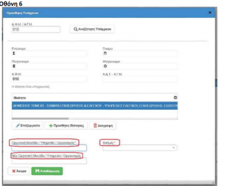230x186 pixels.
Task: Click the Α.Φ.Μ. field showing 010 under Πατρώνυμο
Action: click(x=49, y=79)
